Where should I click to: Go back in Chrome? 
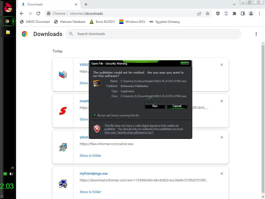point(22,13)
